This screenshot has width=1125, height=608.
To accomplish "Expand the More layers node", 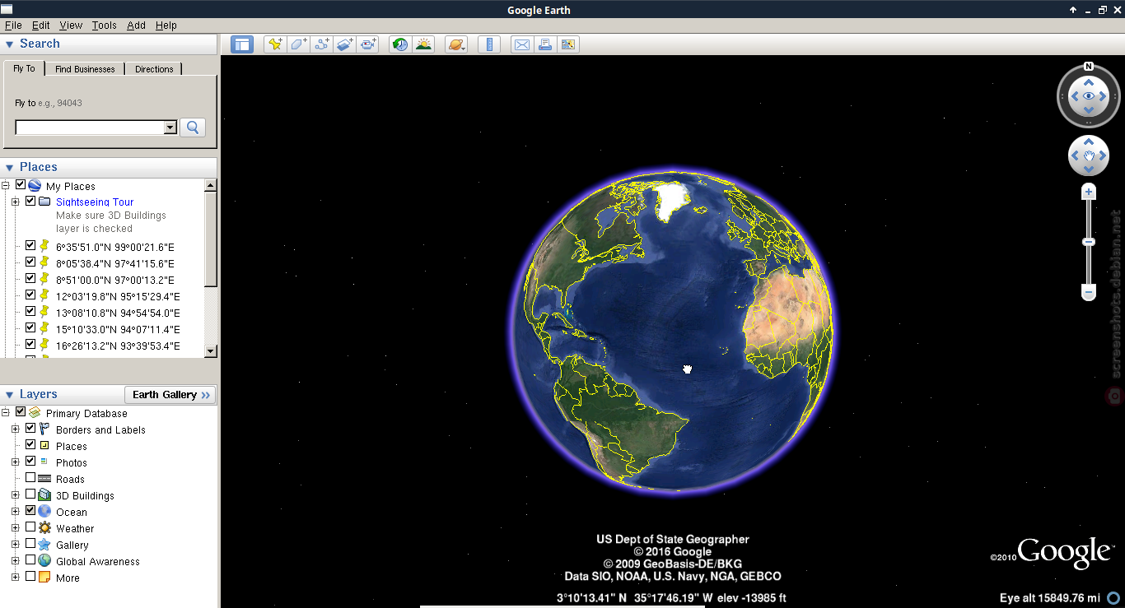I will (16, 578).
